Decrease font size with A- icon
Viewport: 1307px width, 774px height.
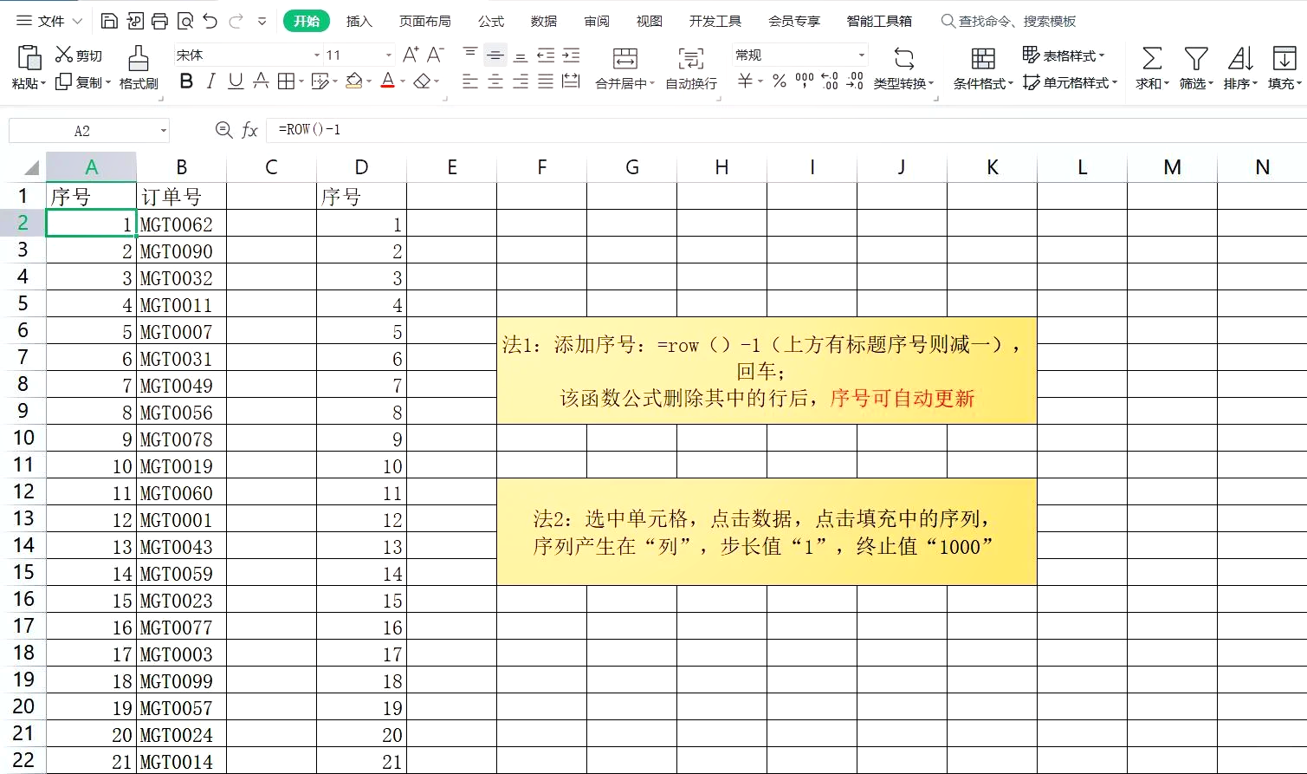436,55
